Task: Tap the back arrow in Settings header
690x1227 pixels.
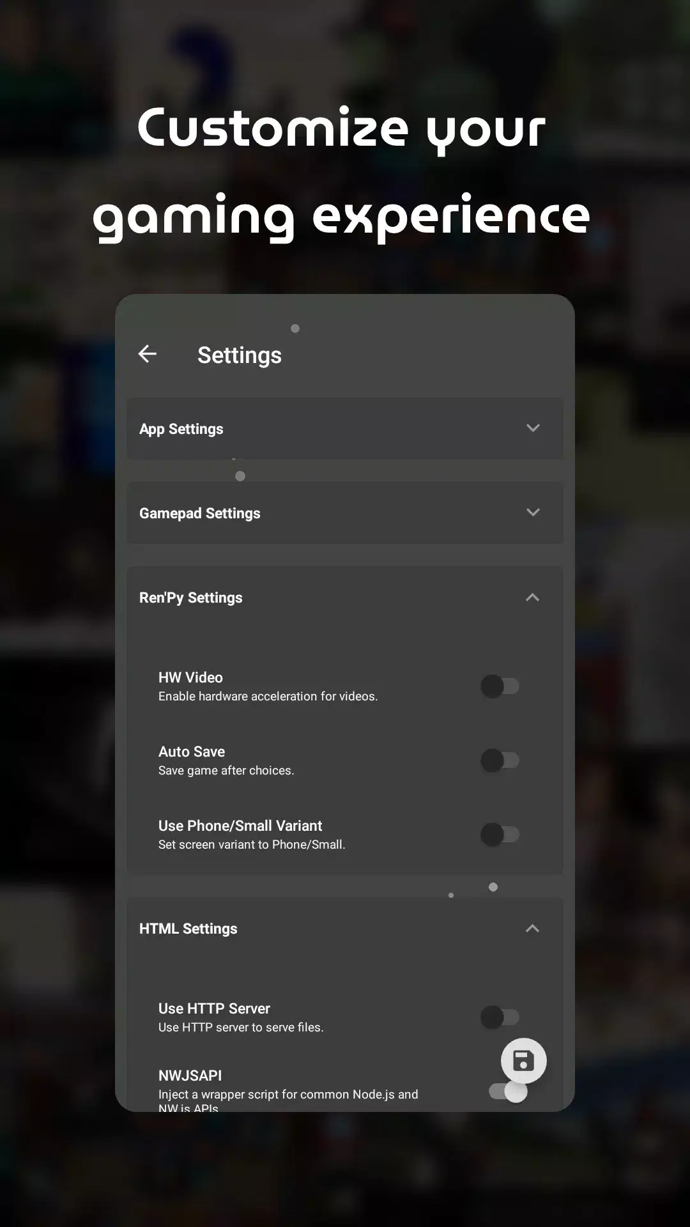Action: click(148, 354)
